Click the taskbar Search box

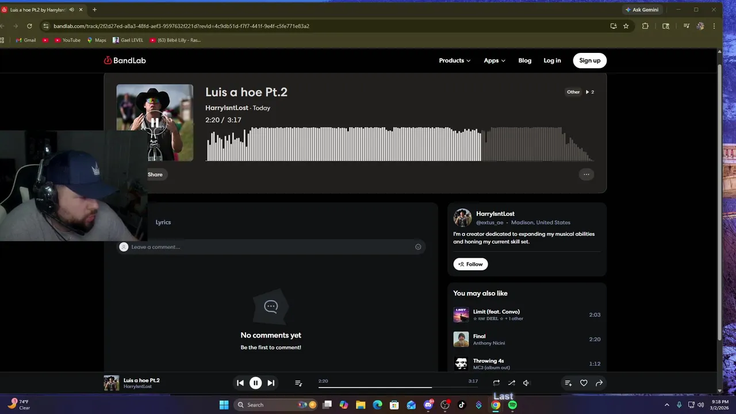click(276, 405)
